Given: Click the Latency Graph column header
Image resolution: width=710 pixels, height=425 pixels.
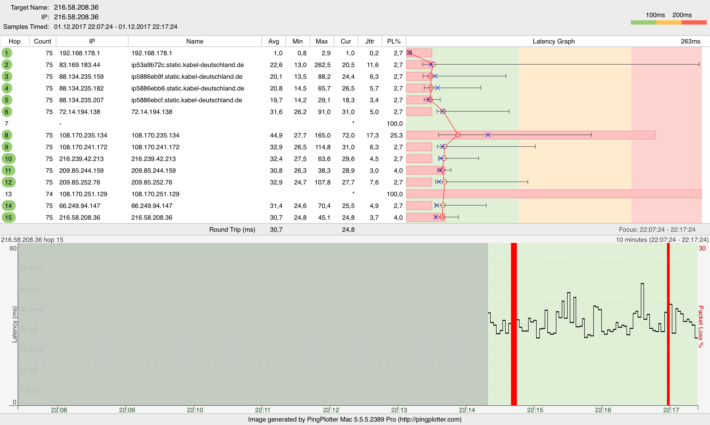Looking at the screenshot, I should tap(553, 41).
